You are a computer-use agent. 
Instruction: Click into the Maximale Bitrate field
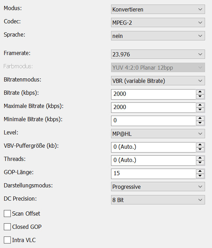[x=154, y=108]
